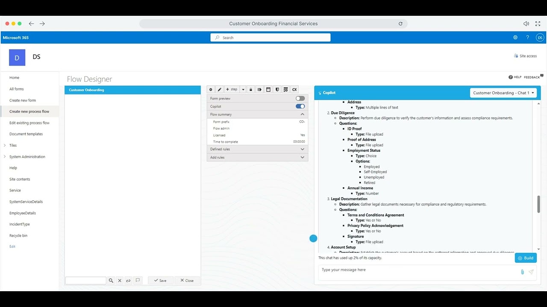Click the Microsoft 365 search box
Image resolution: width=547 pixels, height=307 pixels.
[x=271, y=38]
